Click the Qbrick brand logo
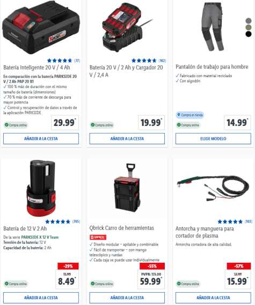 coord(98,237)
